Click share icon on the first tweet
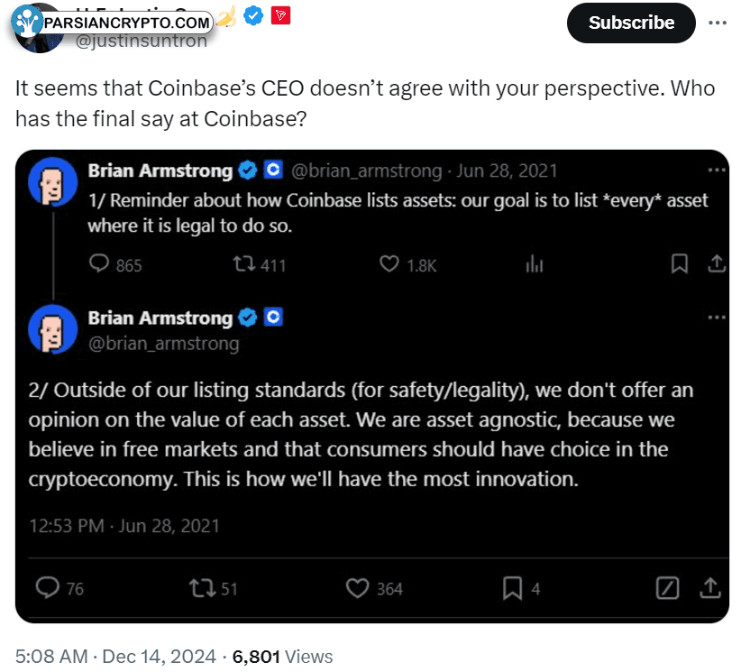 [717, 264]
